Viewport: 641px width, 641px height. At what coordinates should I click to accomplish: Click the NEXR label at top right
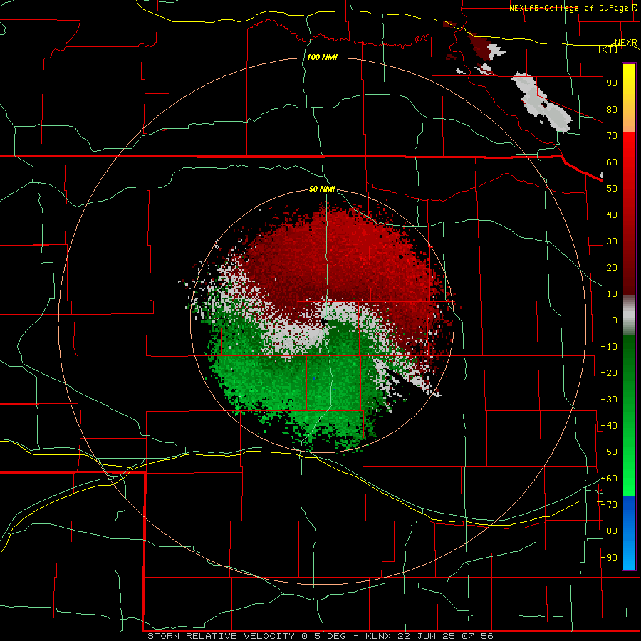click(x=626, y=42)
